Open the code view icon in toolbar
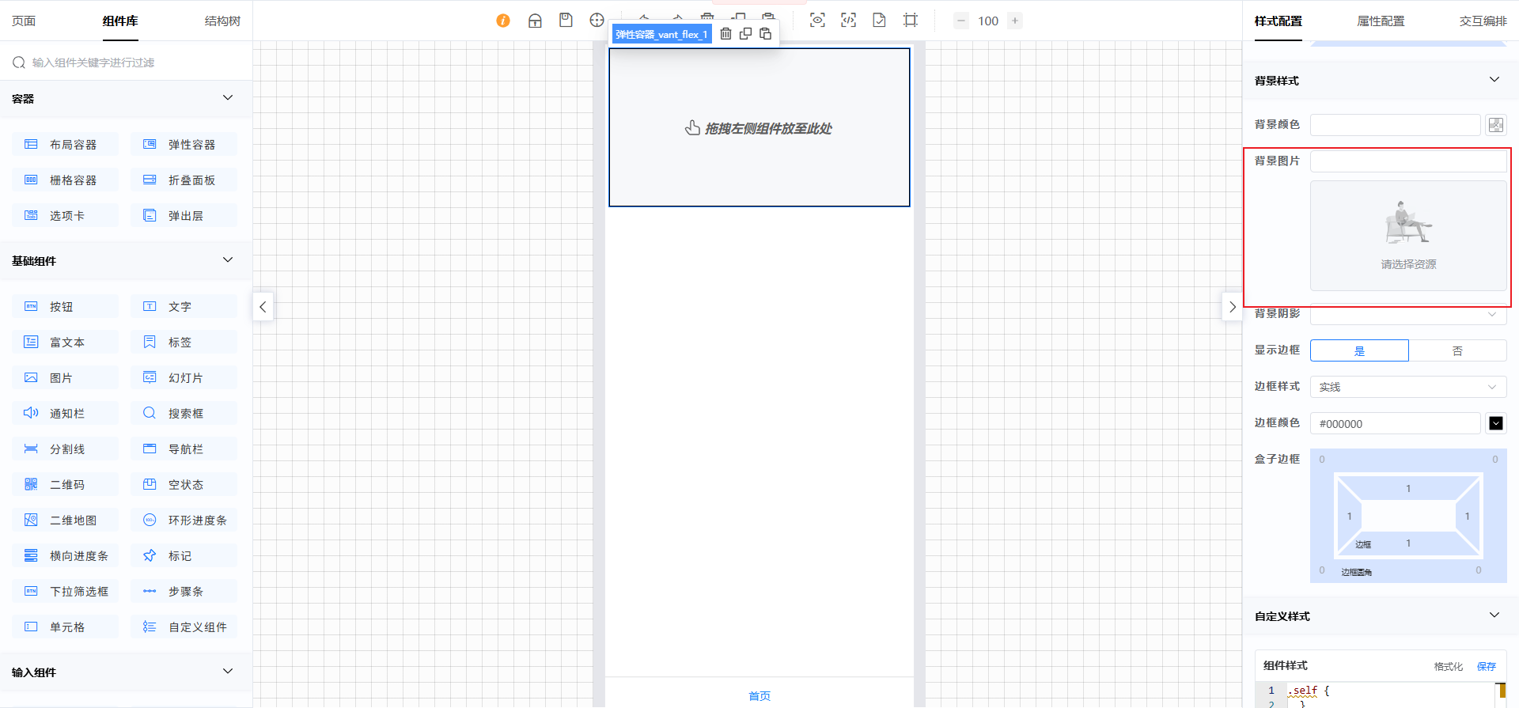 click(848, 21)
